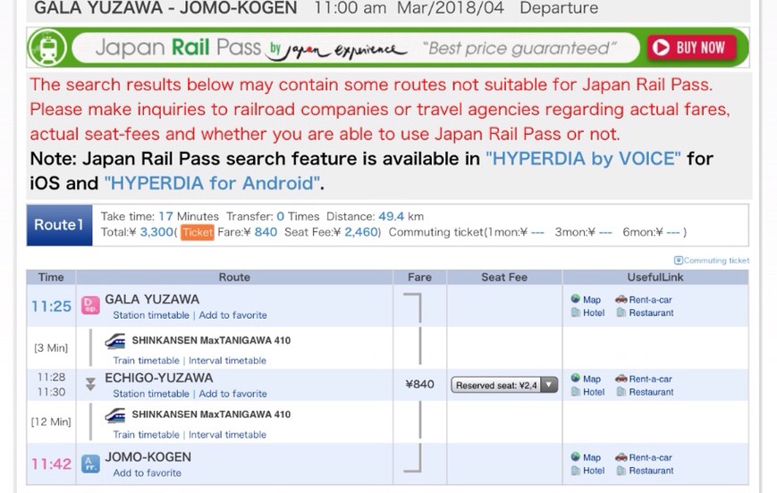Add ECHIGO-YUZAWA to favorite
The width and height of the screenshot is (777, 493).
[x=232, y=394]
